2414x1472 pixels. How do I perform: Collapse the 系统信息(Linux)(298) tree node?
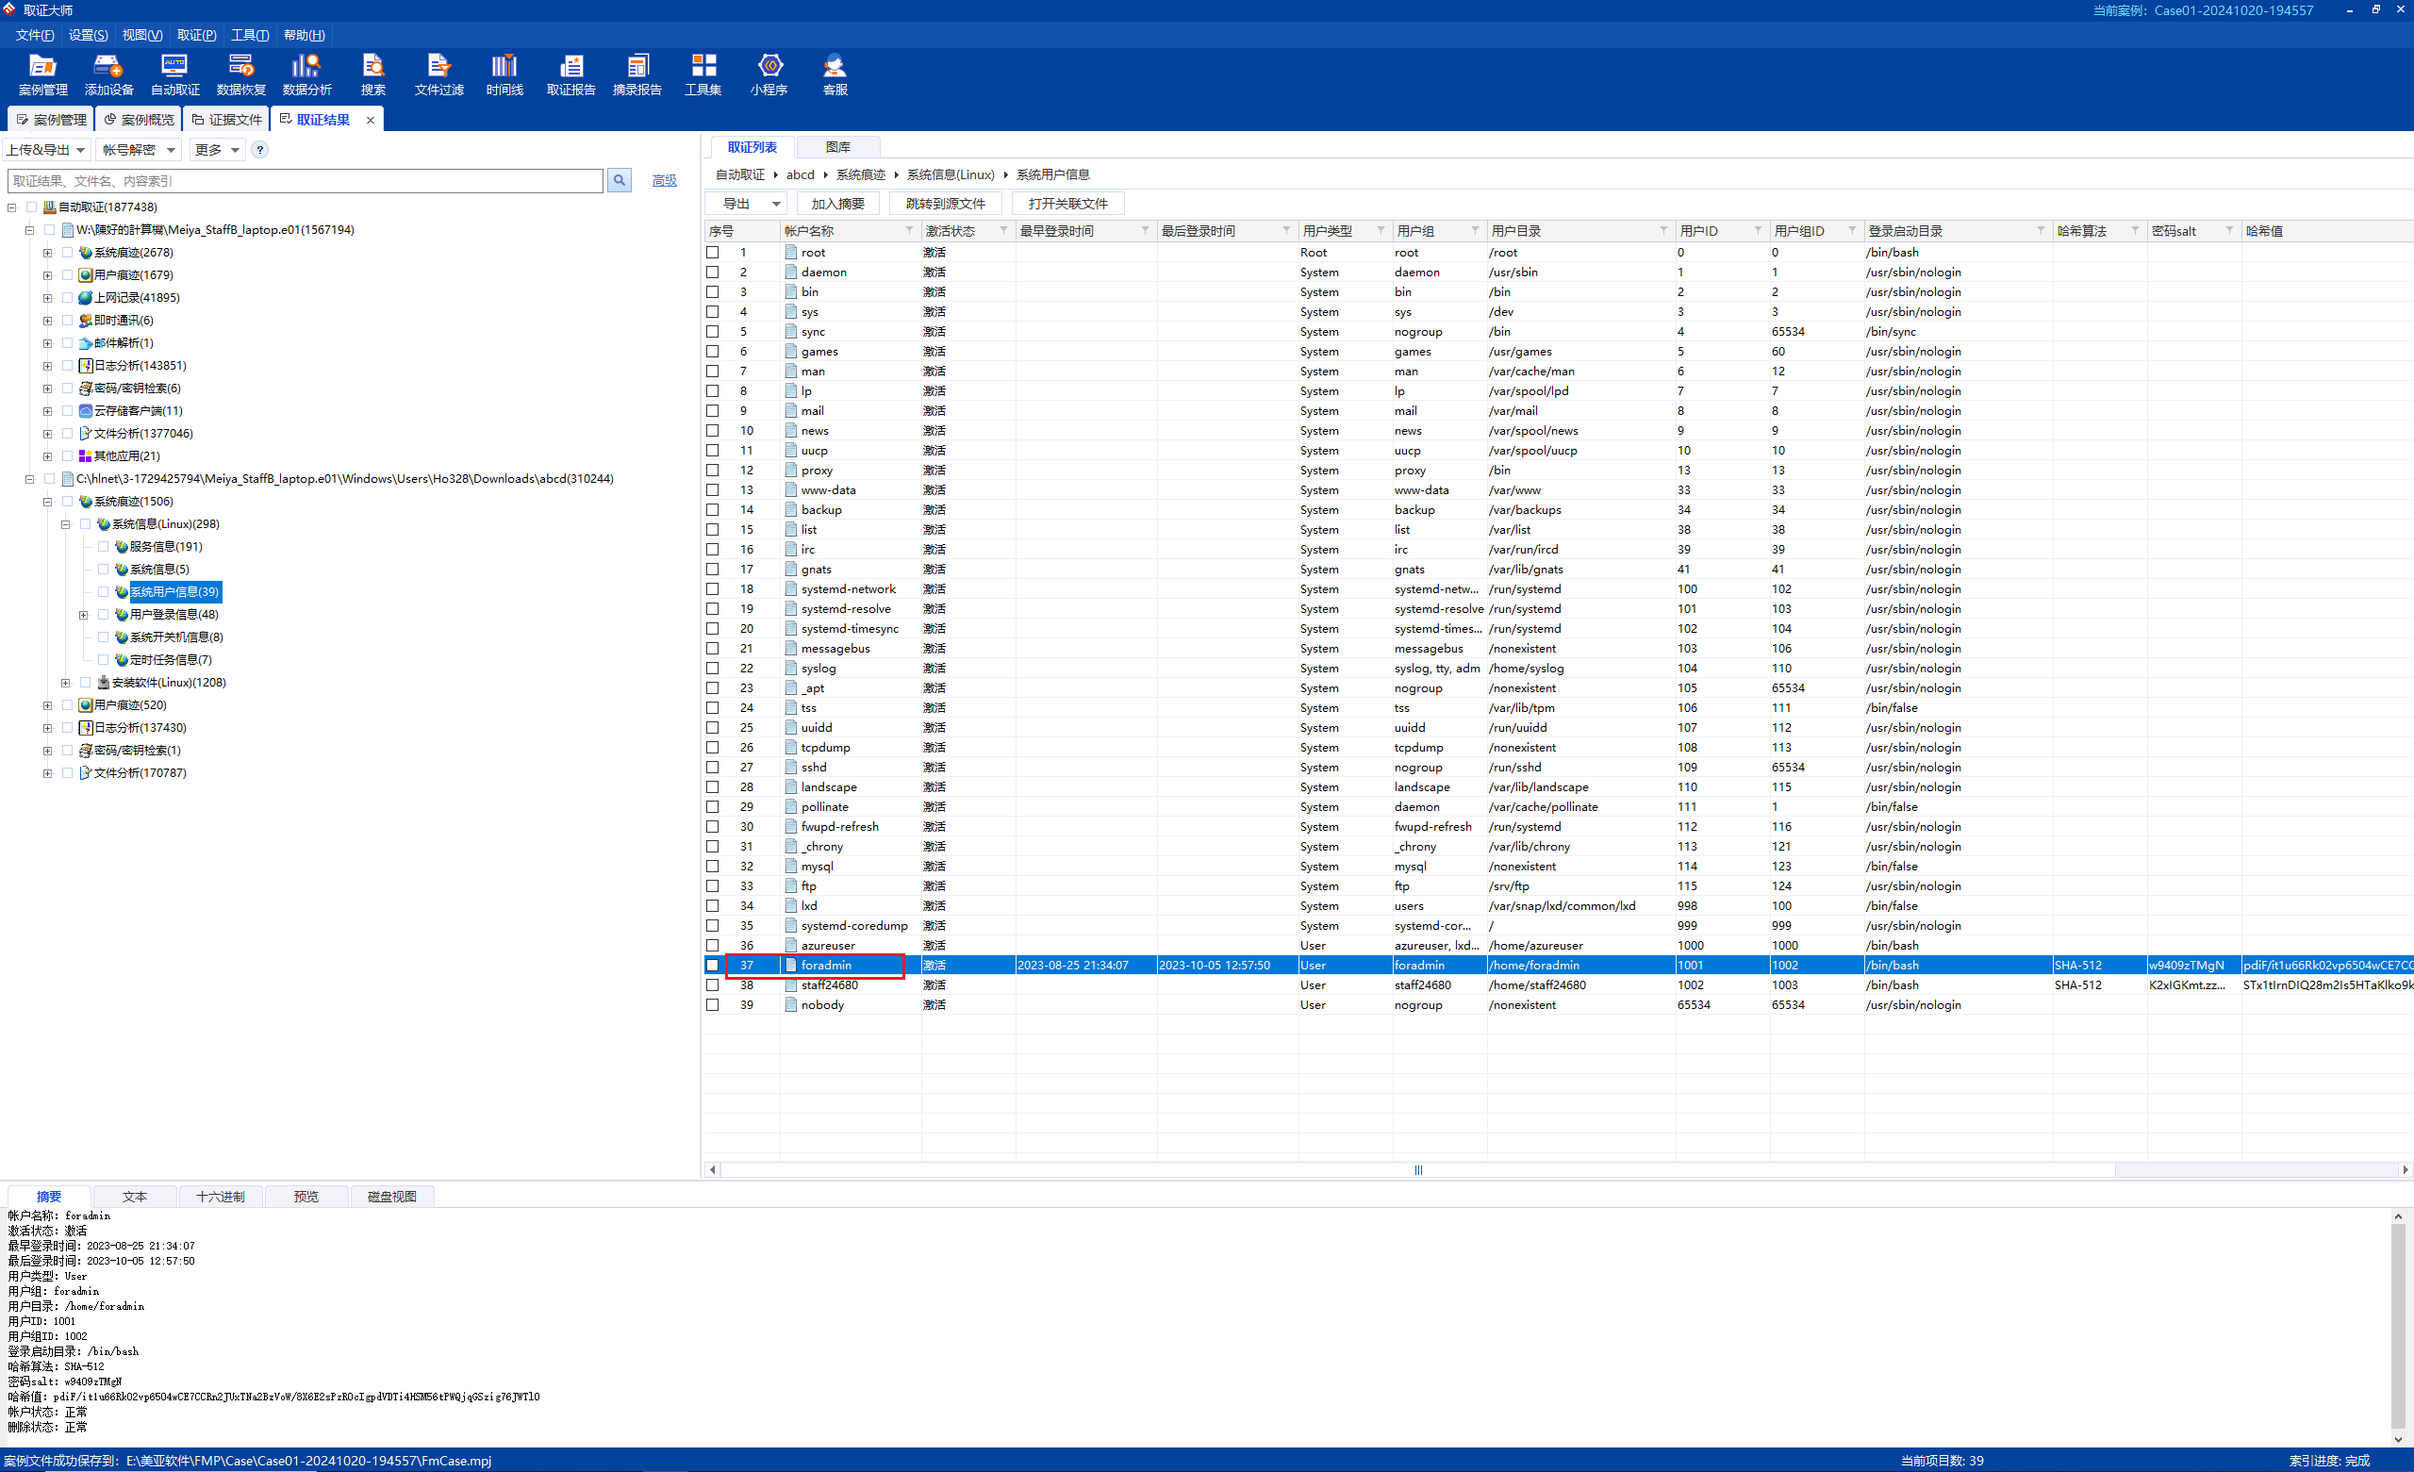66,523
